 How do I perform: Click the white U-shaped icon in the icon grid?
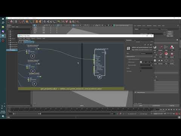(155, 47)
